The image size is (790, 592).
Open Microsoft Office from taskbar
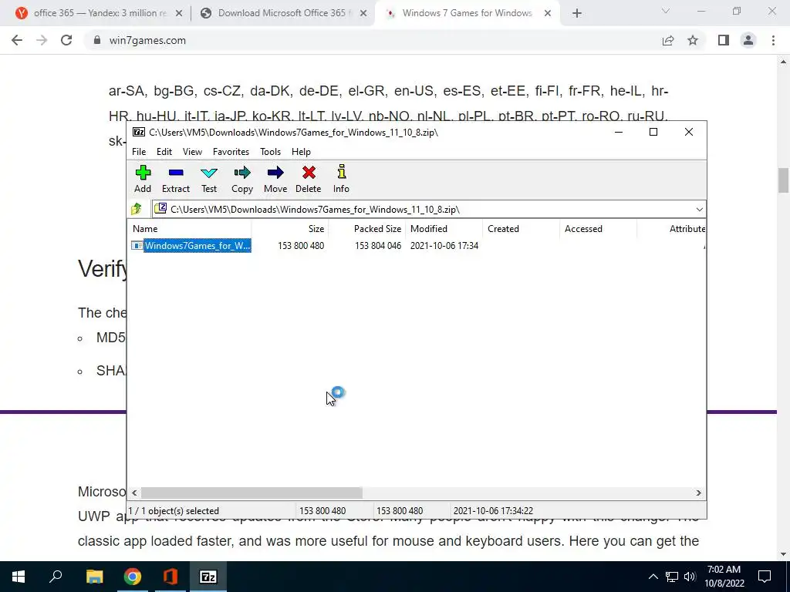170,577
